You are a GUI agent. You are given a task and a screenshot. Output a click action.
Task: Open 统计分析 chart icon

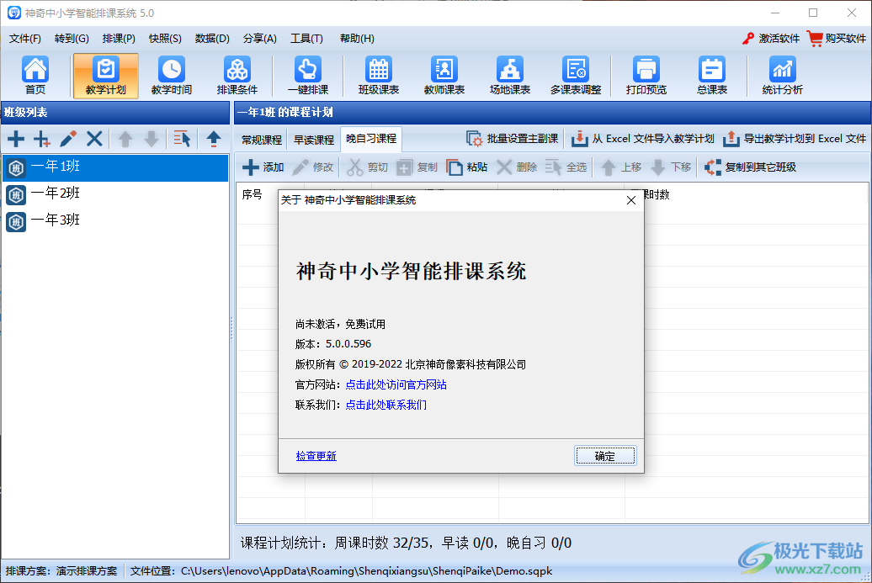(x=782, y=75)
